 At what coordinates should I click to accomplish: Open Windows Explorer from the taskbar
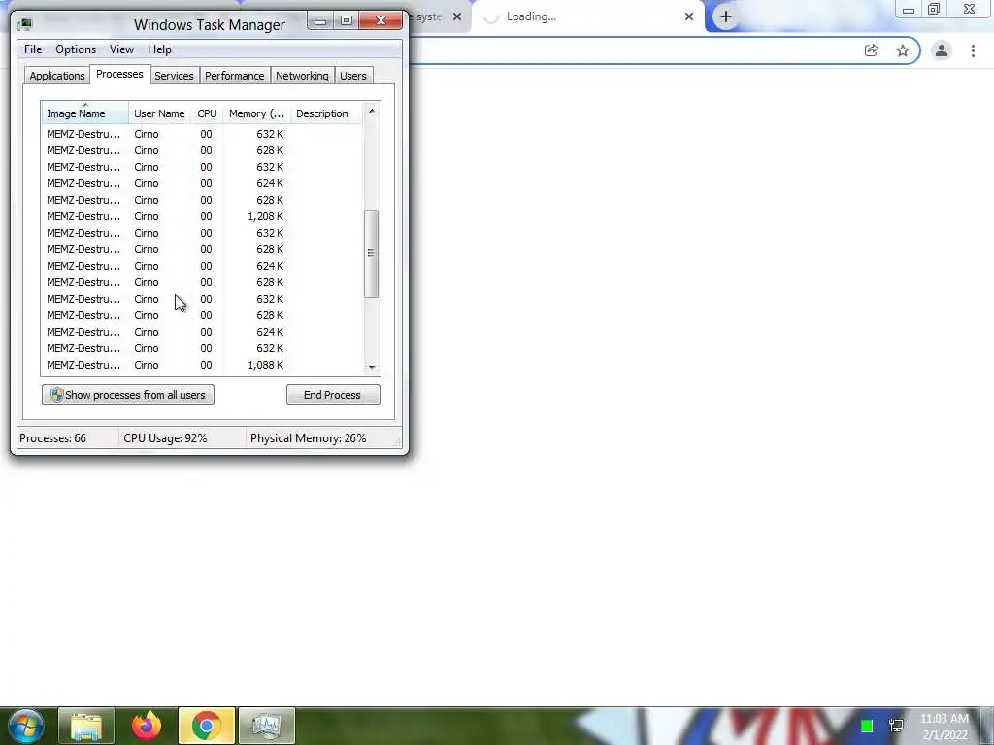(x=86, y=726)
